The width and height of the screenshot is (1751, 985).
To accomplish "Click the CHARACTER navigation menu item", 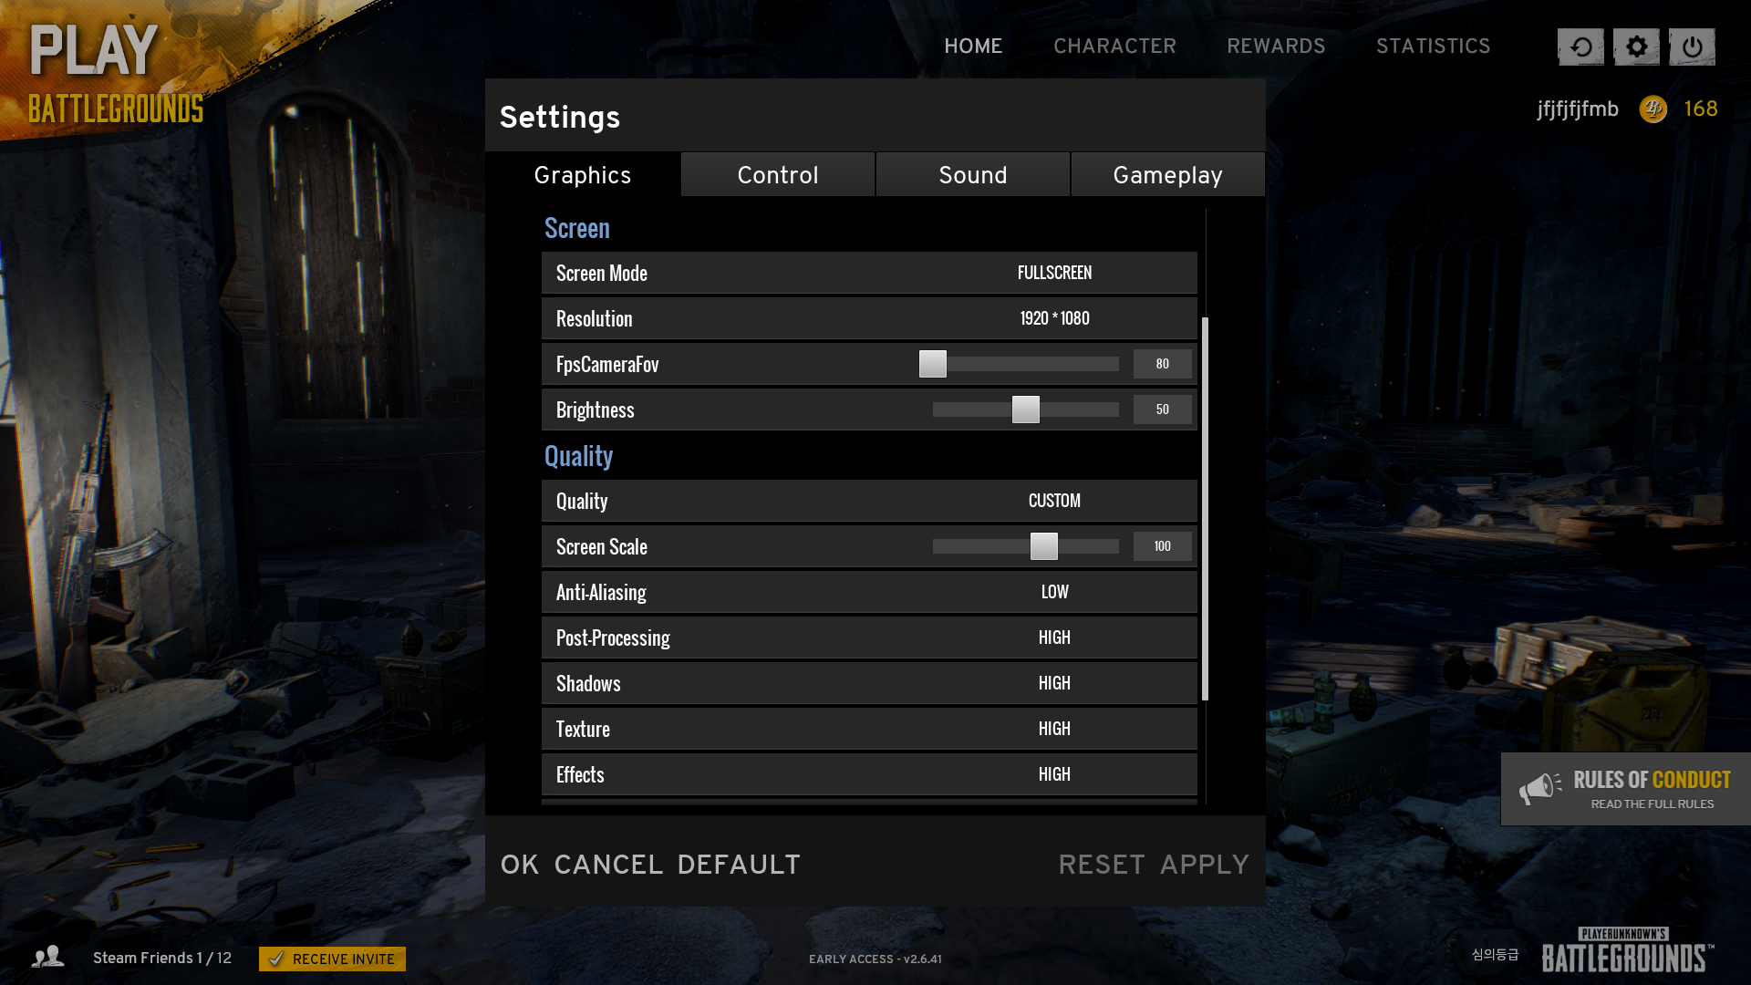I will pos(1114,46).
